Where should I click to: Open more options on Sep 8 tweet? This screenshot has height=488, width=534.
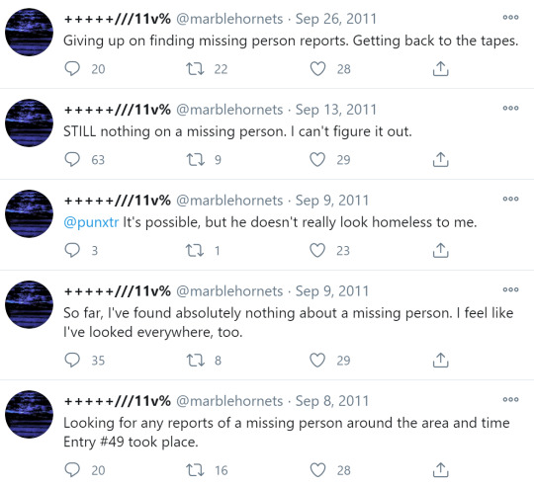tap(510, 399)
